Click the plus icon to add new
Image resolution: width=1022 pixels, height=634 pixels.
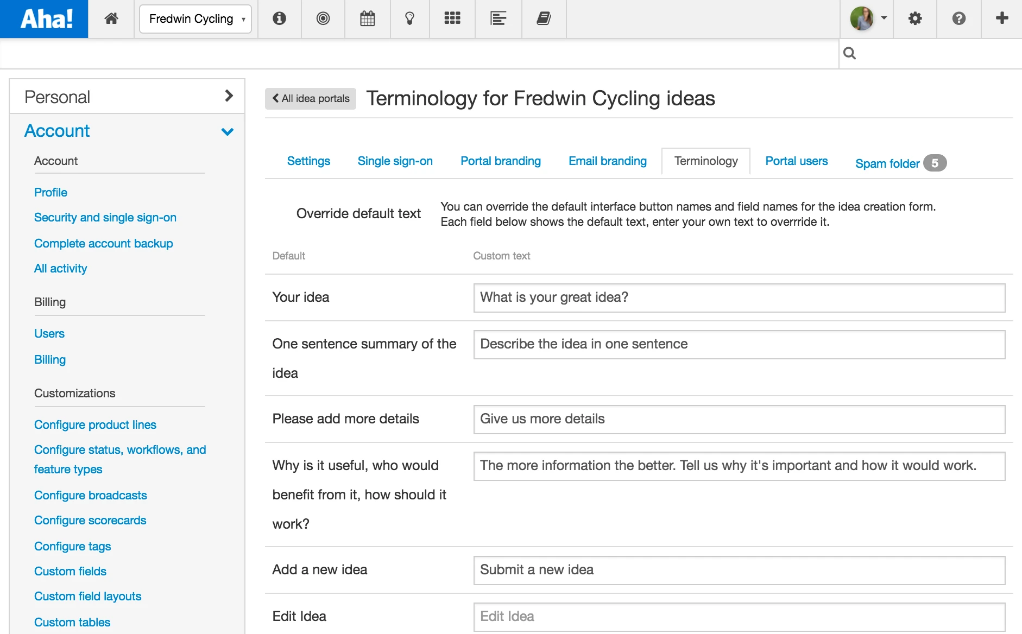coord(1002,18)
